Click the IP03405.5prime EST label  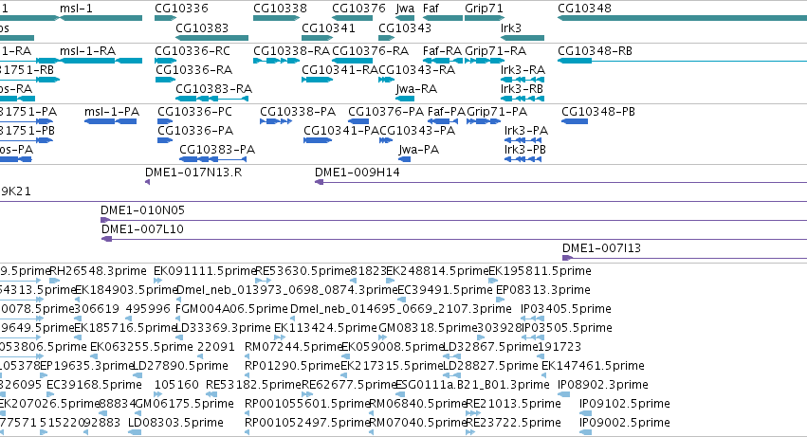pos(566,309)
